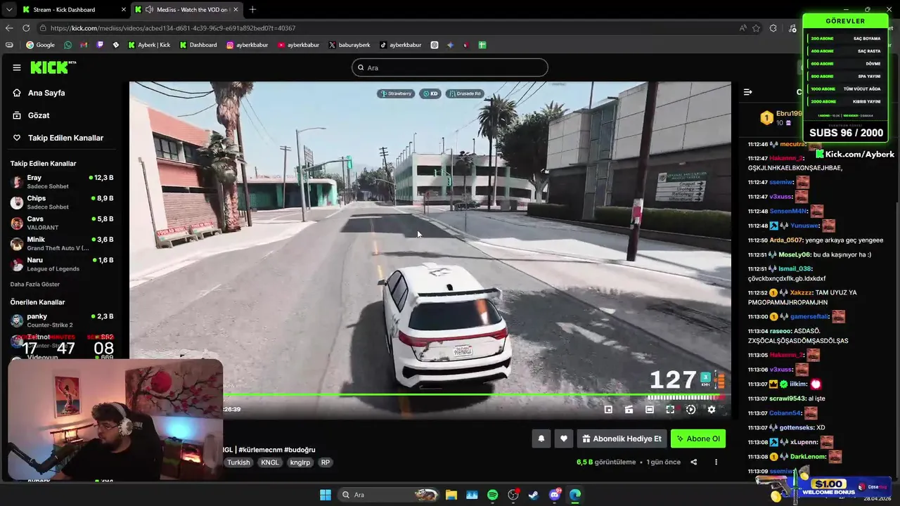The width and height of the screenshot is (900, 506).
Task: Click the RP tag
Action: click(325, 462)
